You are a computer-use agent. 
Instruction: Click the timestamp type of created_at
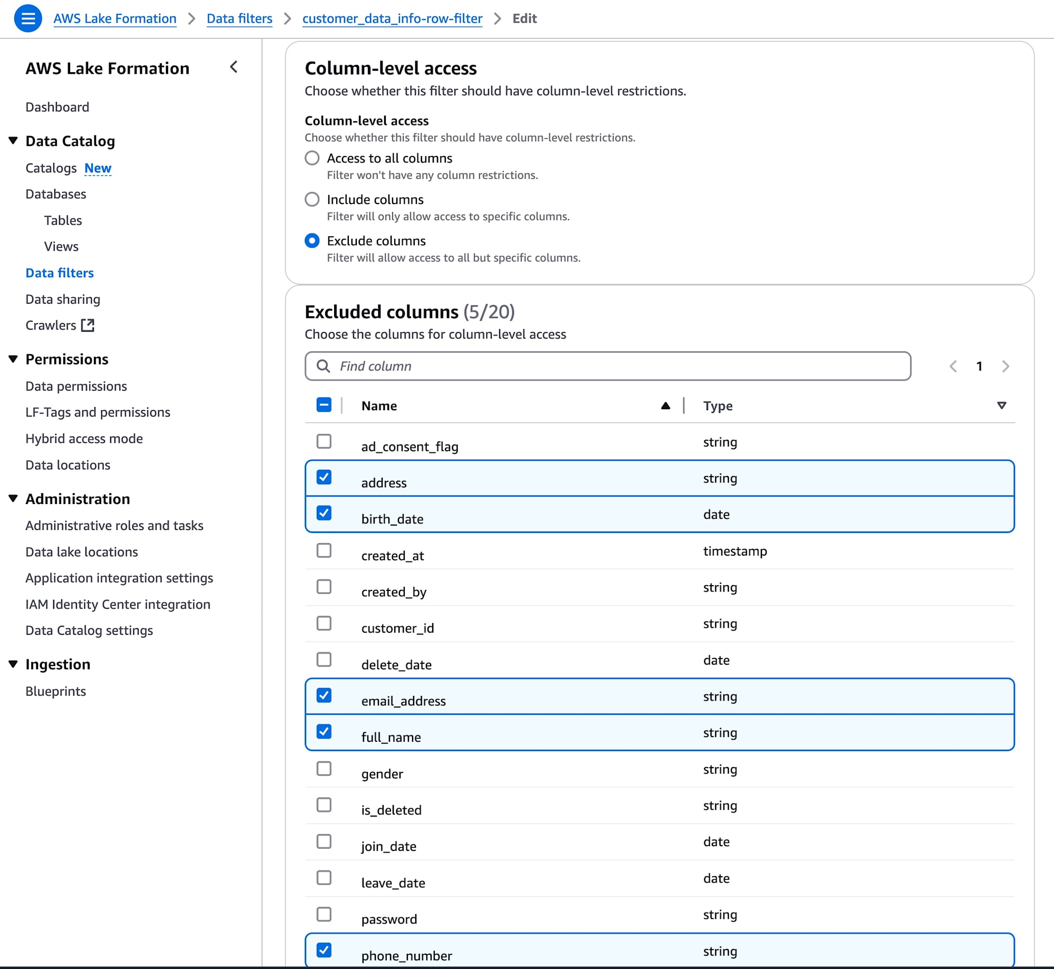[x=735, y=551]
